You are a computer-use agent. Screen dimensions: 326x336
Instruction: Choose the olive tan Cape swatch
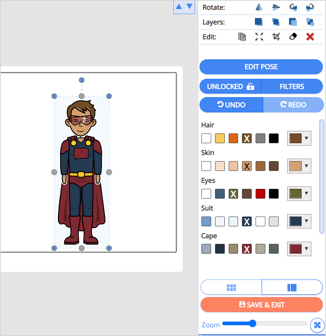coord(233,249)
